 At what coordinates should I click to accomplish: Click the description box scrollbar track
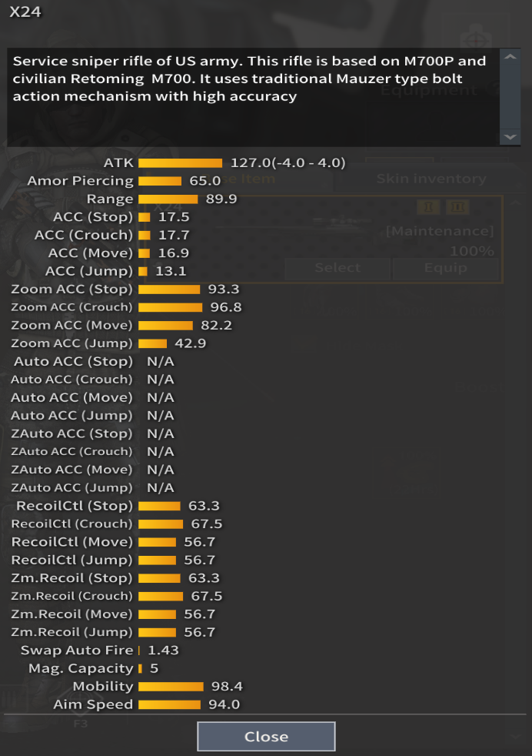click(509, 97)
